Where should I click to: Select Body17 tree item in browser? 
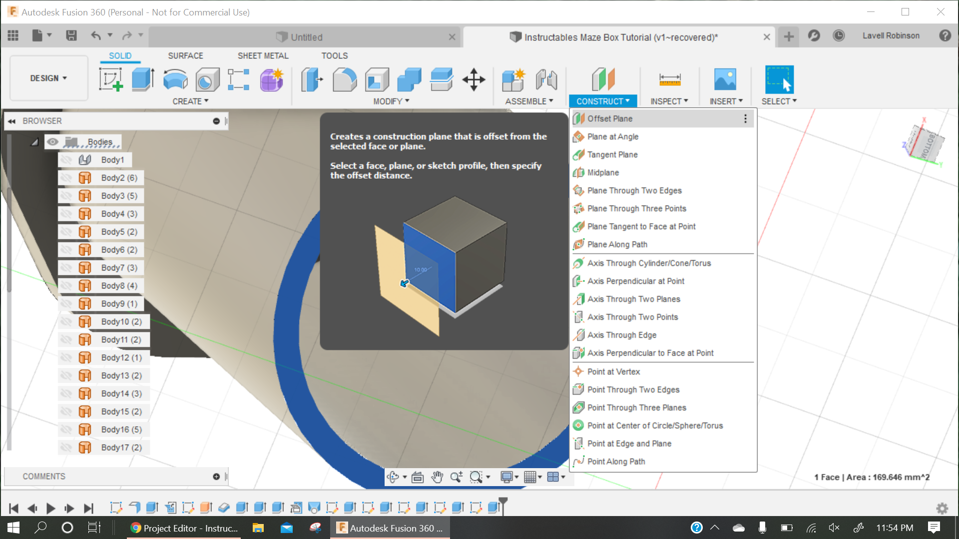click(x=120, y=447)
